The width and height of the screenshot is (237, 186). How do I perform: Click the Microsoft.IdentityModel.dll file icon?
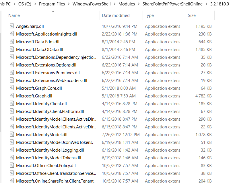click(12, 134)
